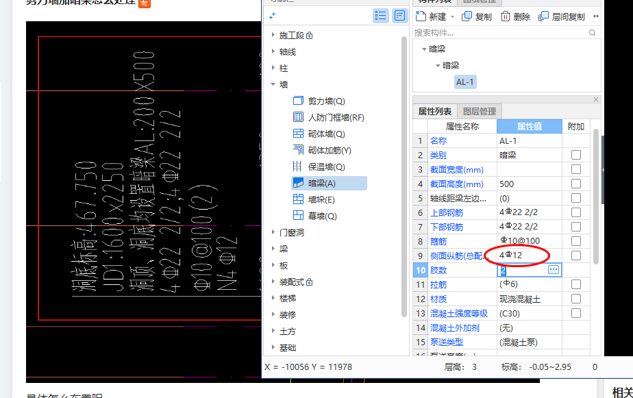Click the sparkle add icon in navigation panel

[273, 16]
